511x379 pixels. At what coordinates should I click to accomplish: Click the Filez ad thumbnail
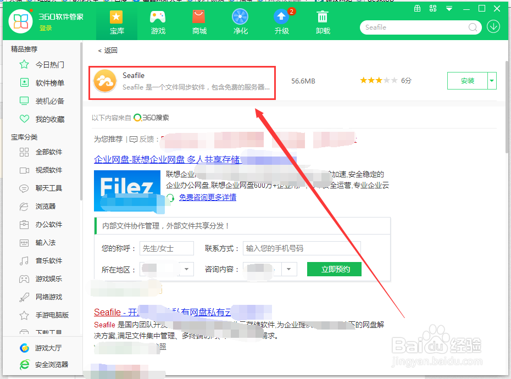click(127, 191)
